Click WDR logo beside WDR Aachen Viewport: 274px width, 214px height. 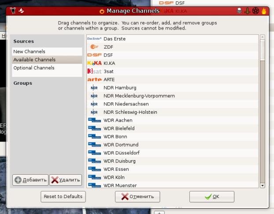click(x=94, y=120)
